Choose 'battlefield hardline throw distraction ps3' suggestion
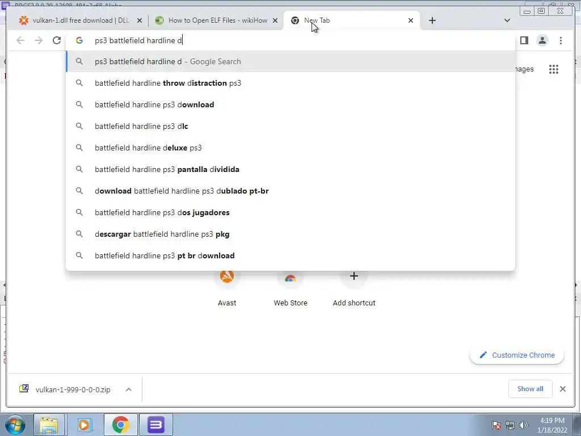Image resolution: width=581 pixels, height=436 pixels. coord(290,83)
